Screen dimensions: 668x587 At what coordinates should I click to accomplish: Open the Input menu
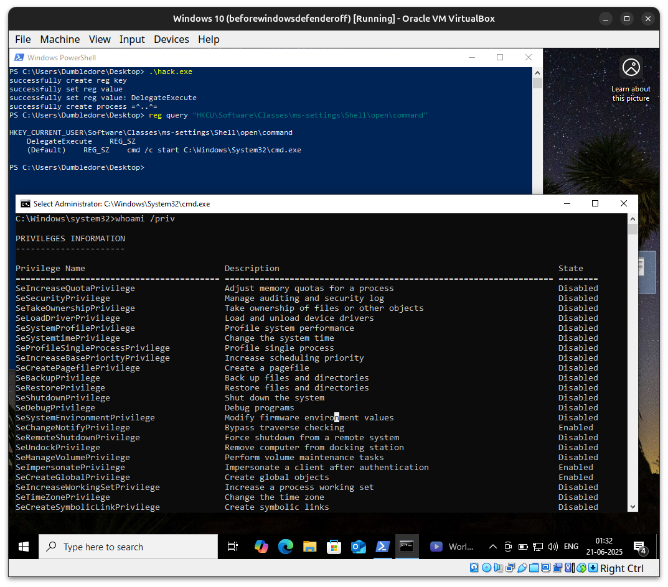[x=132, y=40]
